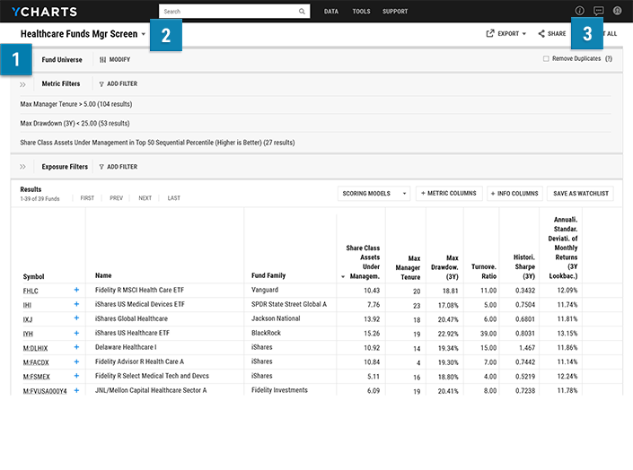Sort by the Turnover Ratio column header
The image size is (633, 470).
tap(484, 272)
